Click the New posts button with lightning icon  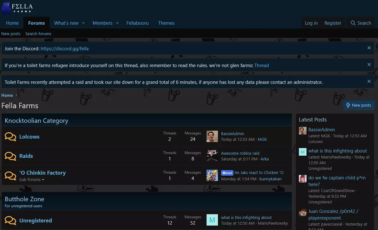click(358, 105)
